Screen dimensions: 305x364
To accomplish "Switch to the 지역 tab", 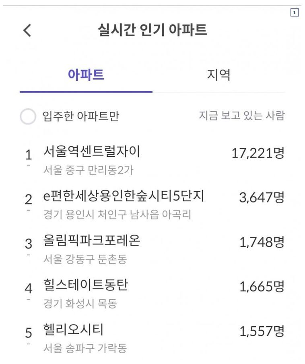I will point(218,75).
